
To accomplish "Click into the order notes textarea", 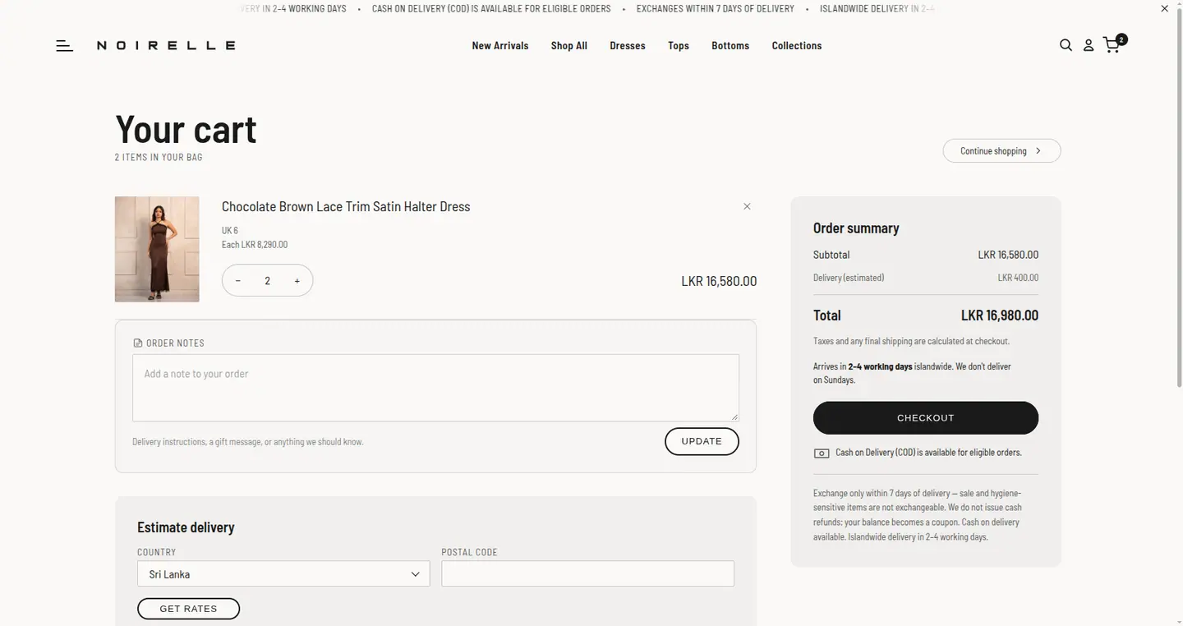I will (435, 388).
